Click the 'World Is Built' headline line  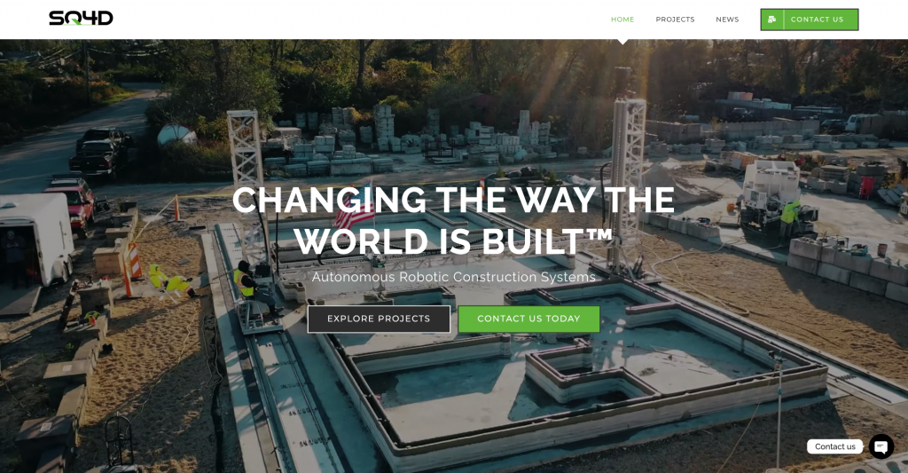pos(453,241)
